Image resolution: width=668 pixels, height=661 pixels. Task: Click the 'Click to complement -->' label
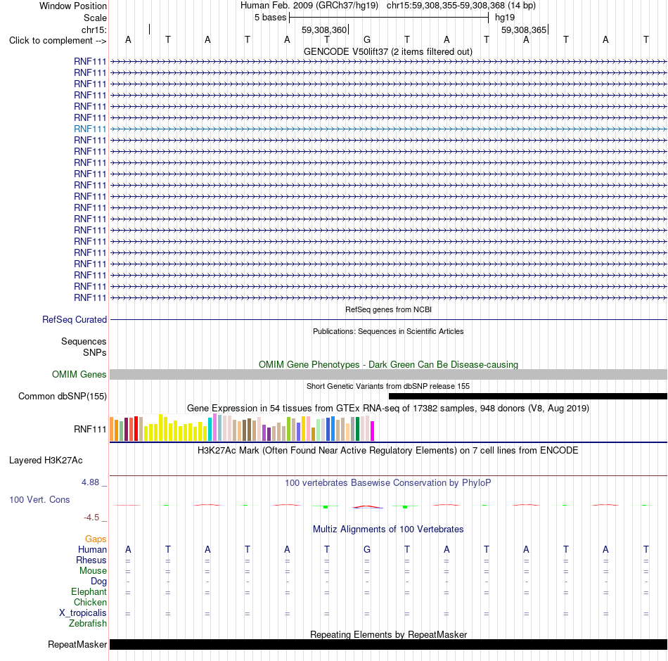pos(58,41)
